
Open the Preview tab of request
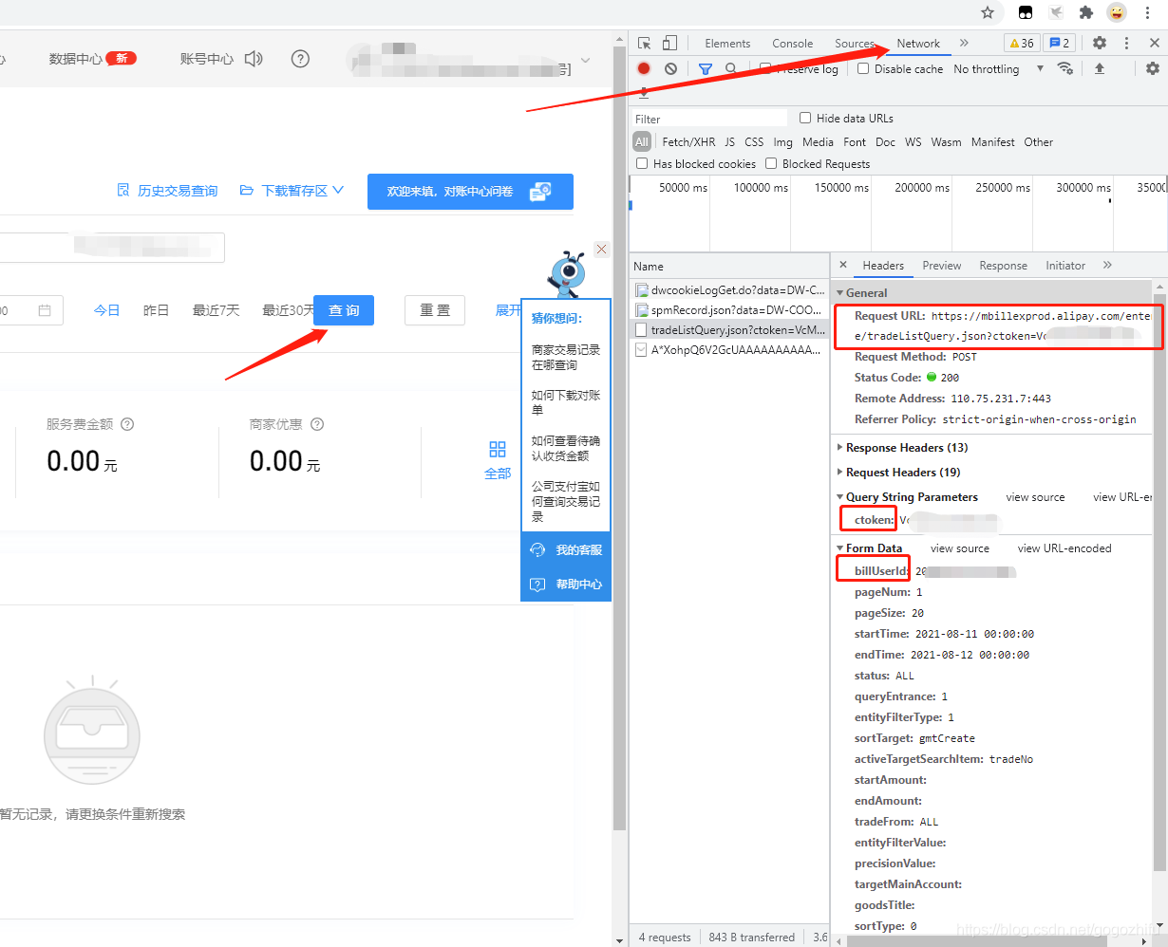(x=941, y=265)
